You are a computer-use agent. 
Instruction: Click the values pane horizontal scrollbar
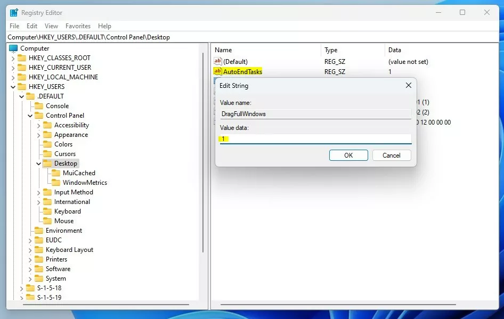coord(338,304)
